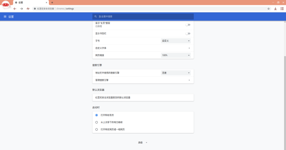Click the 默认浏览器 section heading

pos(99,90)
